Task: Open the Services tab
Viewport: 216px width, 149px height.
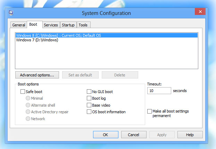Action: click(51, 25)
